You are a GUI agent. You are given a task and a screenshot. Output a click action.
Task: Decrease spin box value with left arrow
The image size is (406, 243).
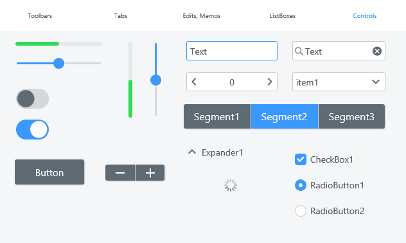pyautogui.click(x=194, y=82)
